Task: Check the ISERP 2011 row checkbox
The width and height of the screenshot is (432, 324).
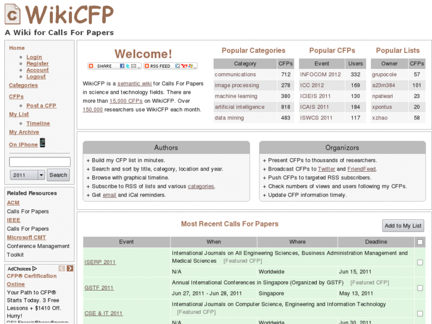Action: pos(420,262)
